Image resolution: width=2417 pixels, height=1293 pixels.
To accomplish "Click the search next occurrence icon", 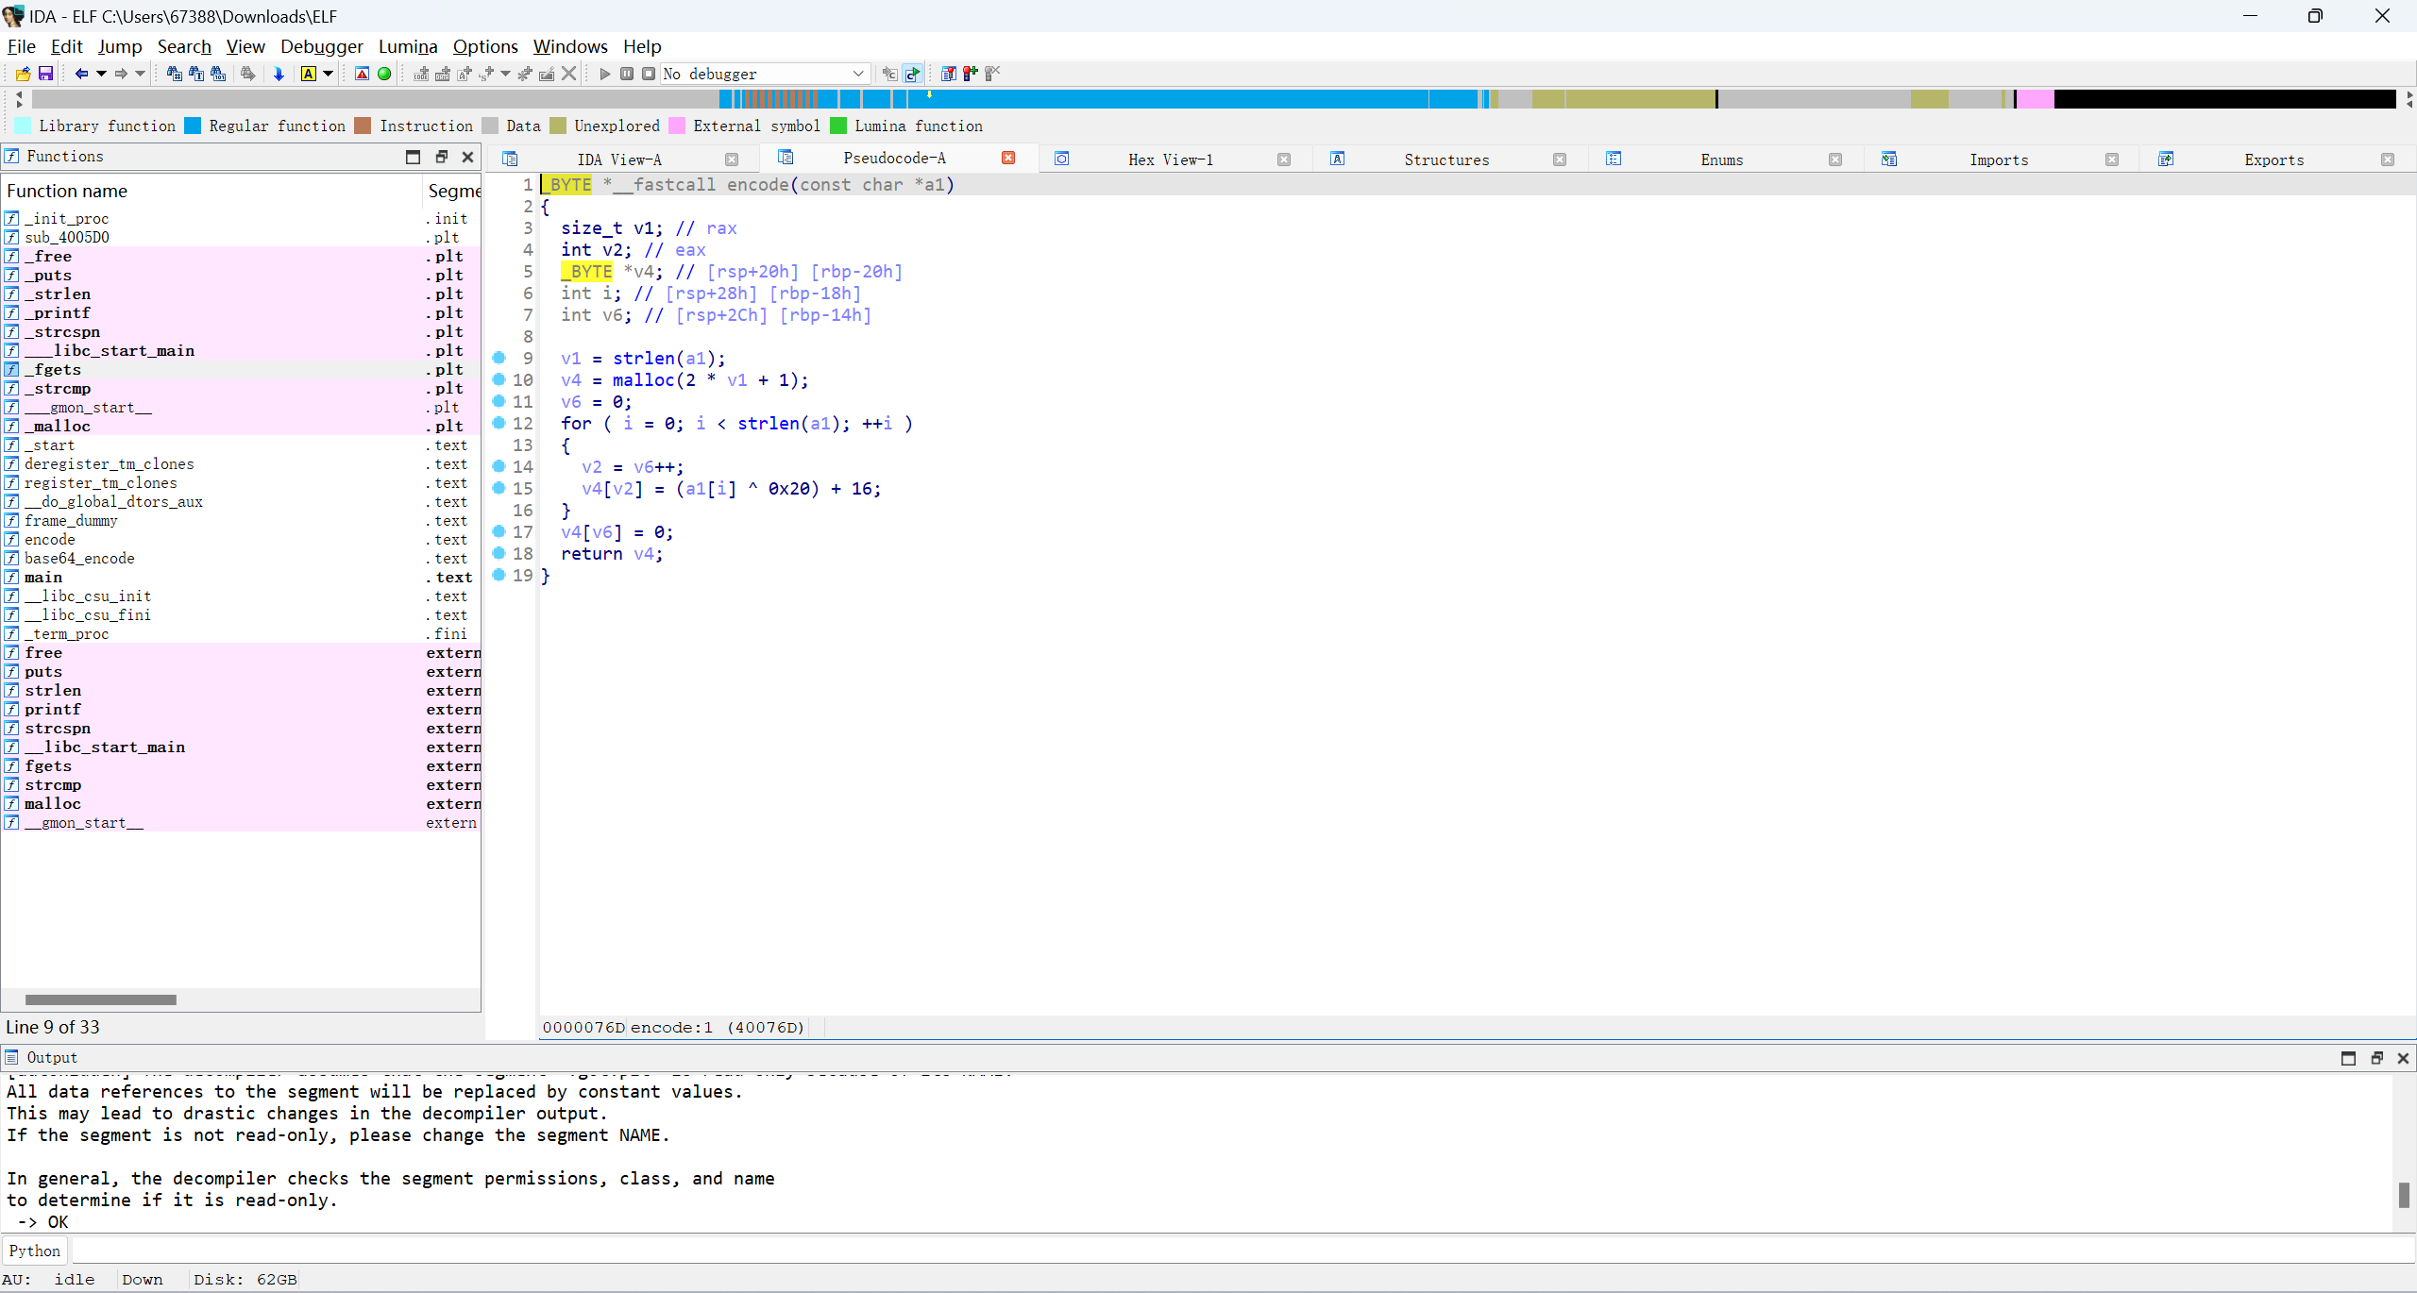I will (248, 74).
